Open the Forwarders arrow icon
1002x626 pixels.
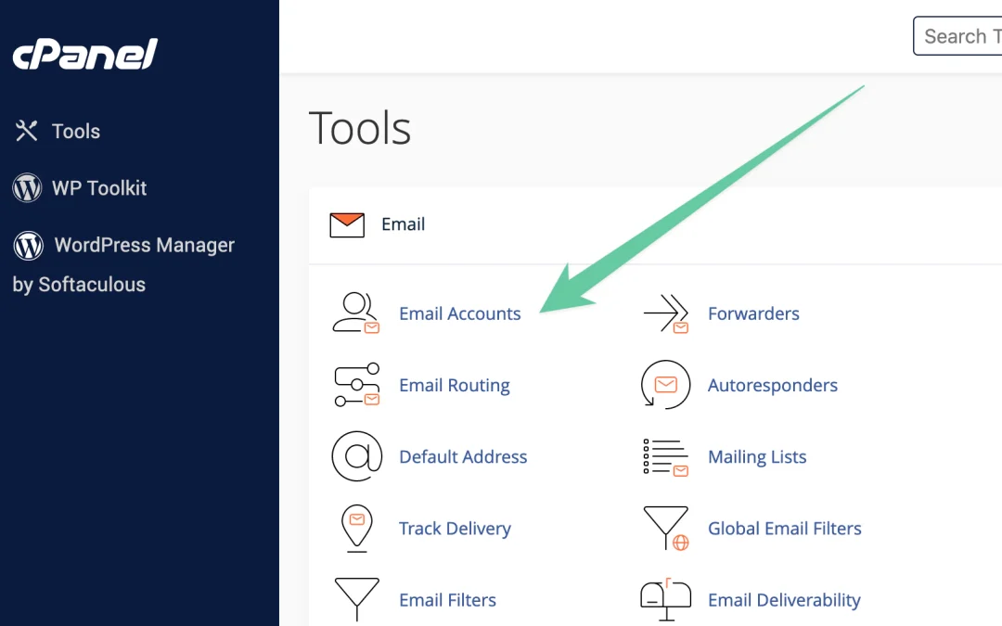[664, 313]
